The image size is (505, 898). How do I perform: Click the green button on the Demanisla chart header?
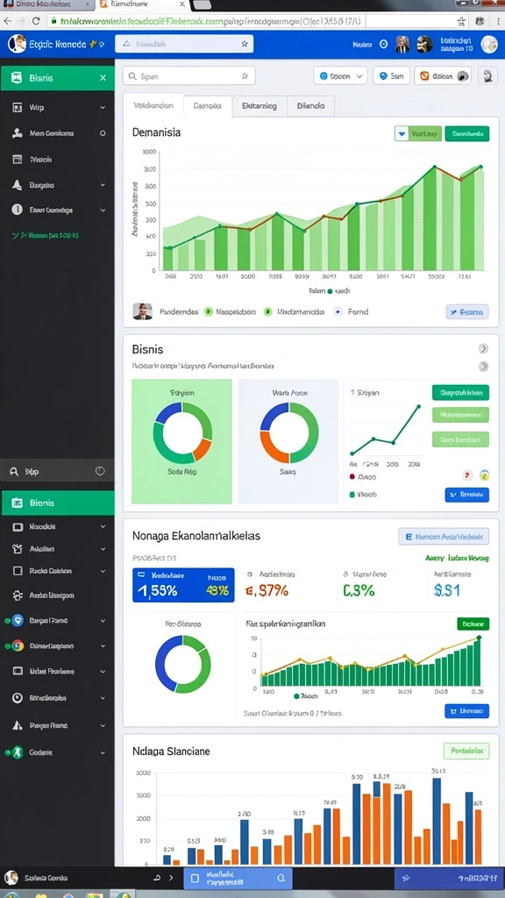point(467,134)
